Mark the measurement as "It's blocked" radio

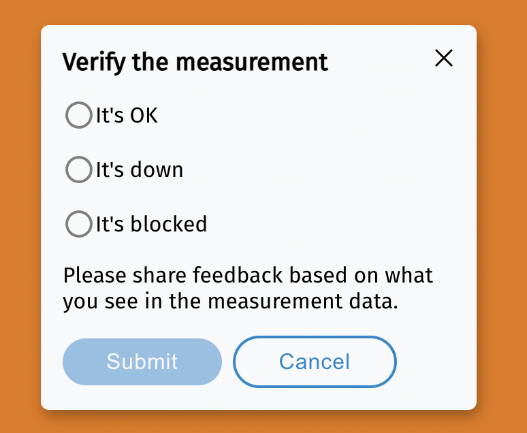(x=78, y=223)
